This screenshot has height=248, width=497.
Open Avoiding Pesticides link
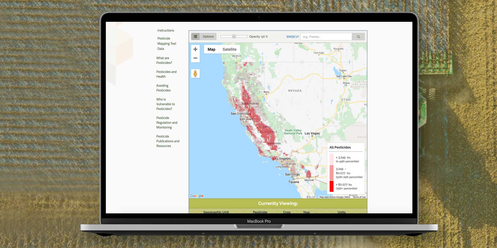pos(163,88)
